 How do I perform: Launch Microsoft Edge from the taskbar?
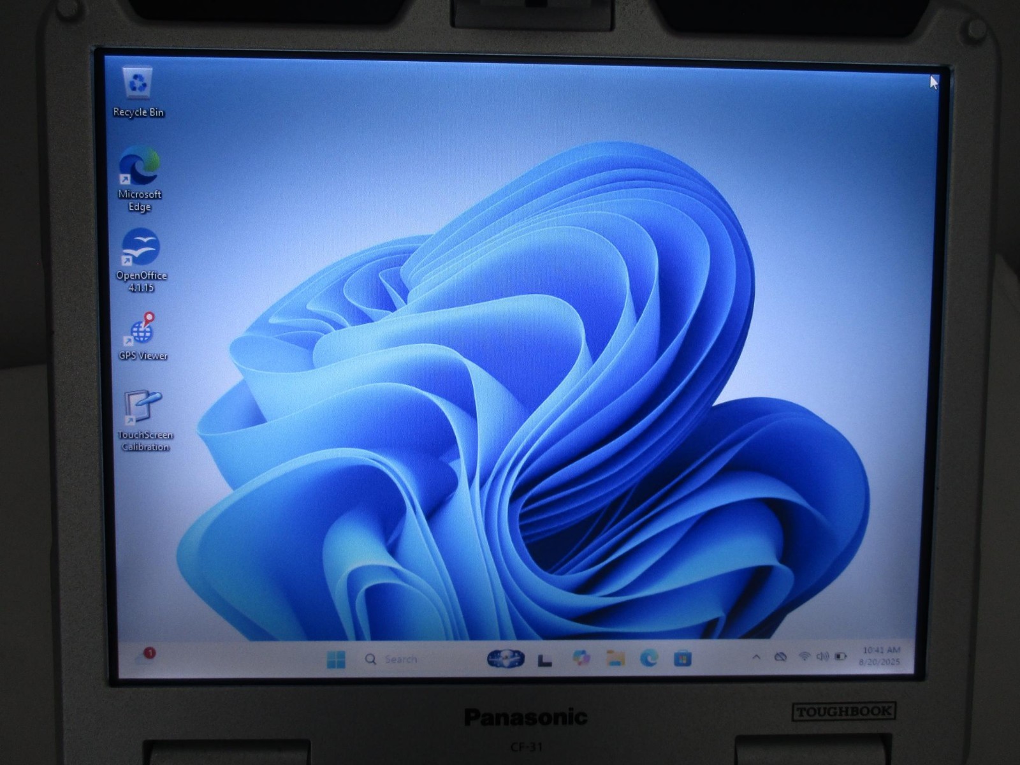pyautogui.click(x=649, y=657)
